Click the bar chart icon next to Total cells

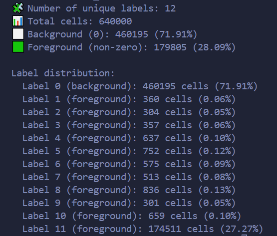click(x=18, y=21)
